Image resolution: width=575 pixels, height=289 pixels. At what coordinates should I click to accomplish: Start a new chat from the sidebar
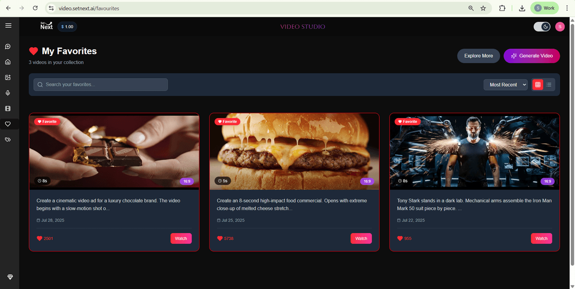click(x=8, y=46)
